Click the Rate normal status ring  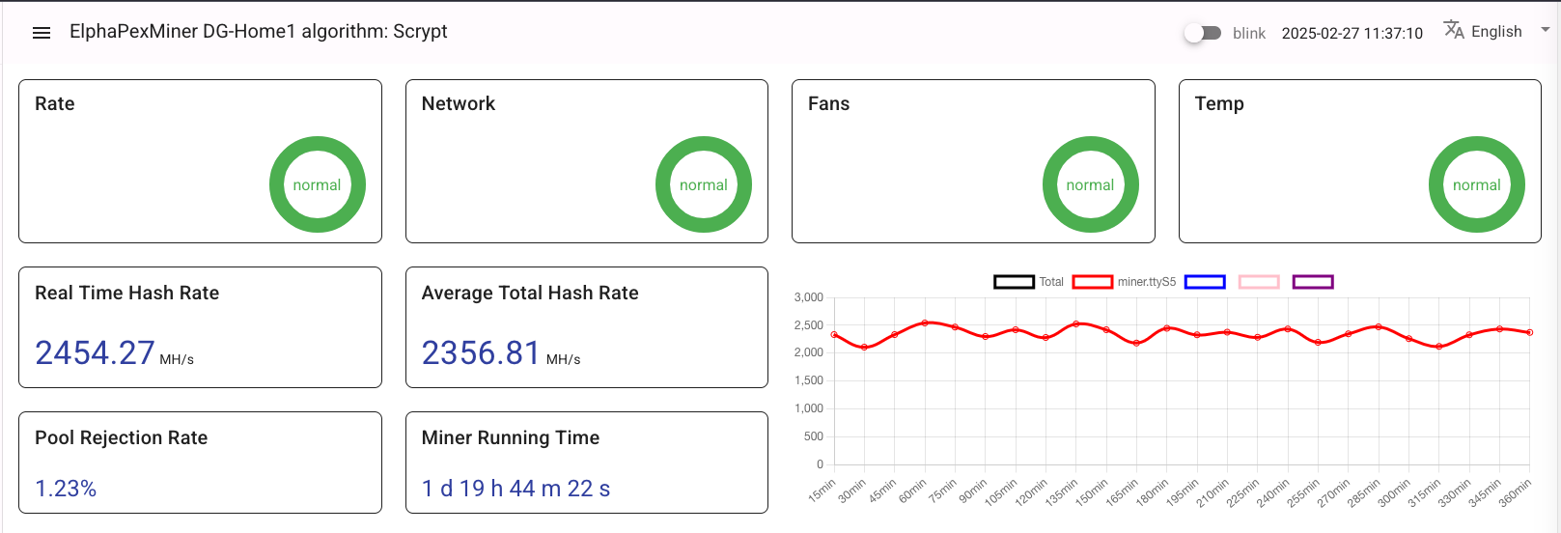[317, 184]
